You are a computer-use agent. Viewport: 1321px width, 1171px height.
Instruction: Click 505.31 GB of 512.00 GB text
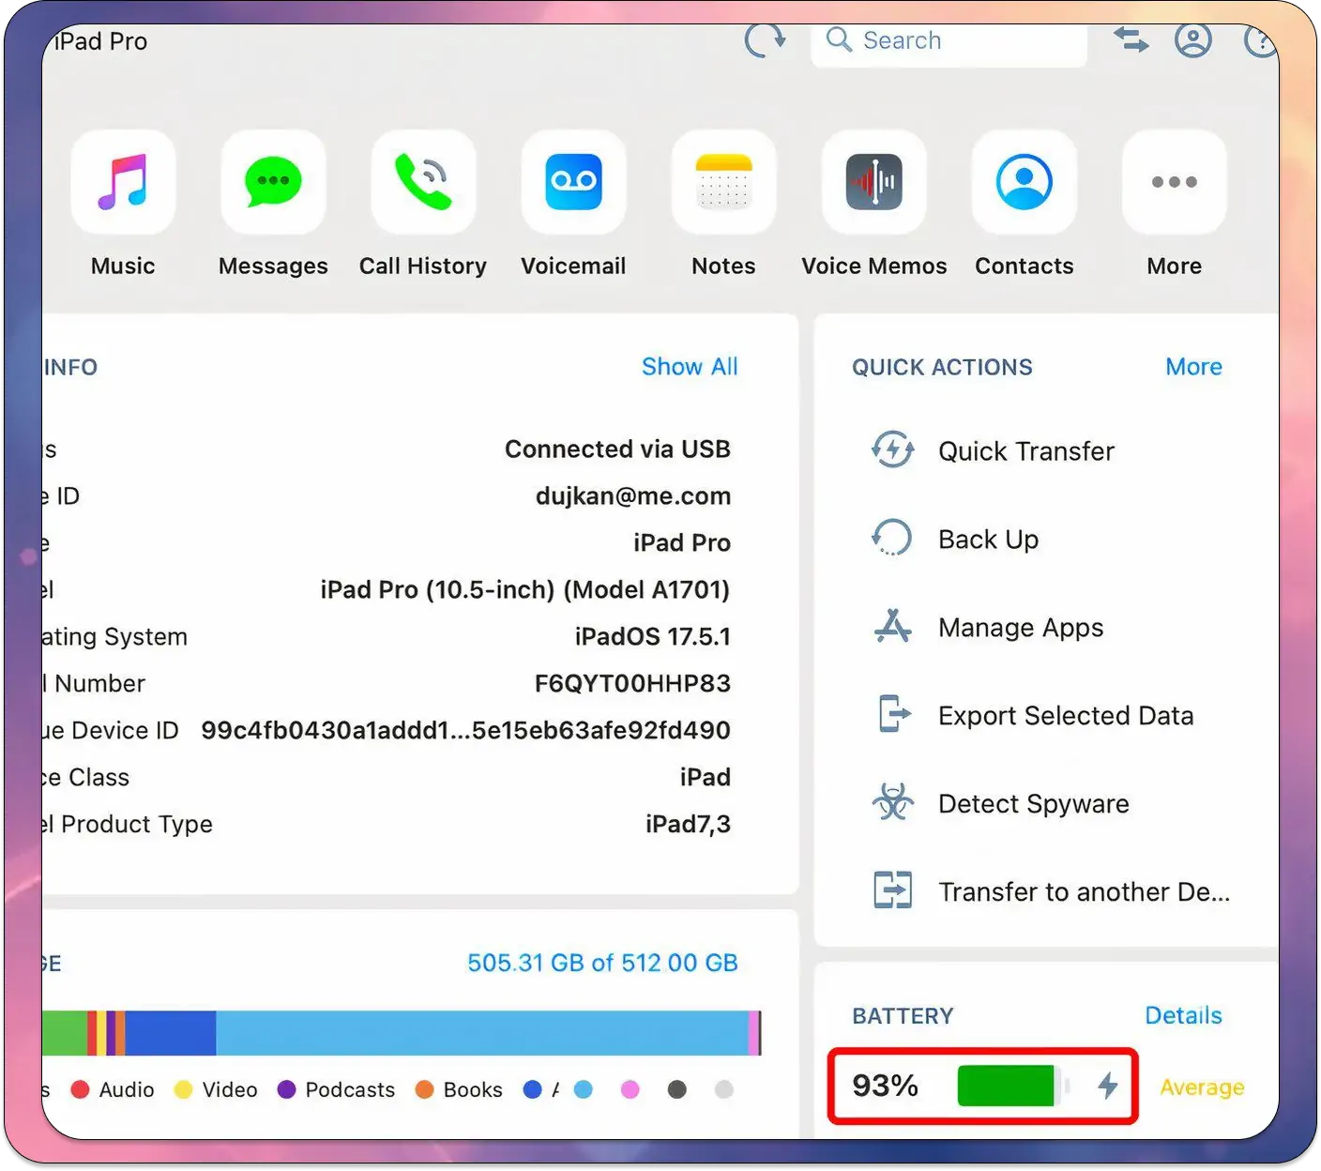[602, 963]
